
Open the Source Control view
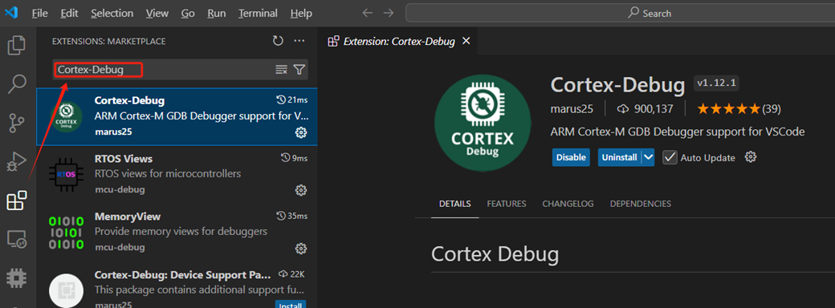17,123
